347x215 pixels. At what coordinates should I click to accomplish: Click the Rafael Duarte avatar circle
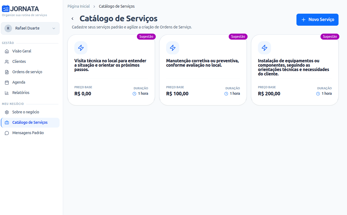(x=8, y=28)
